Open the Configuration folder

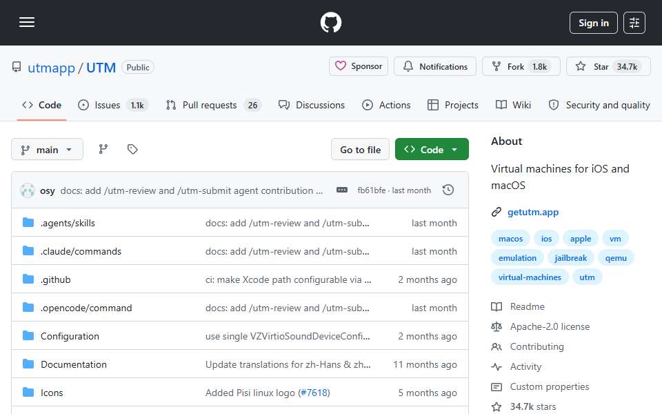click(70, 336)
